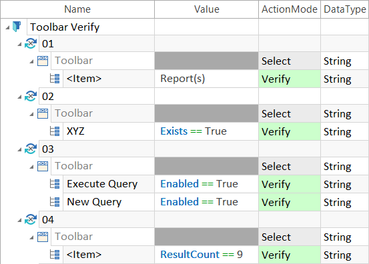369x264 pixels.
Task: Click the test step 03 sync icon
Action: [31, 149]
